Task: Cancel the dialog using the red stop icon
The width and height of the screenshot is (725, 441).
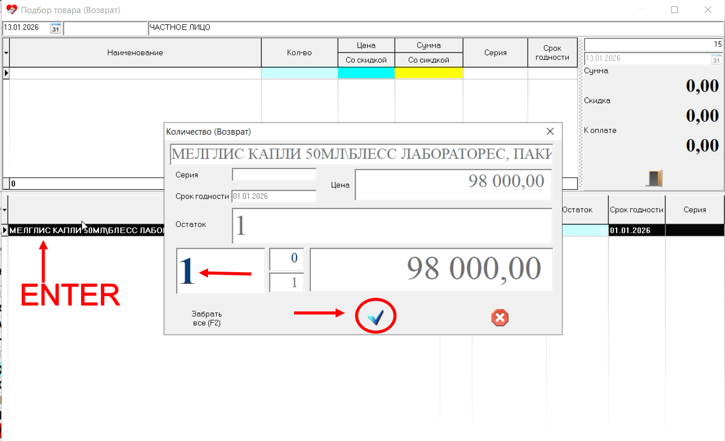Action: tap(500, 317)
